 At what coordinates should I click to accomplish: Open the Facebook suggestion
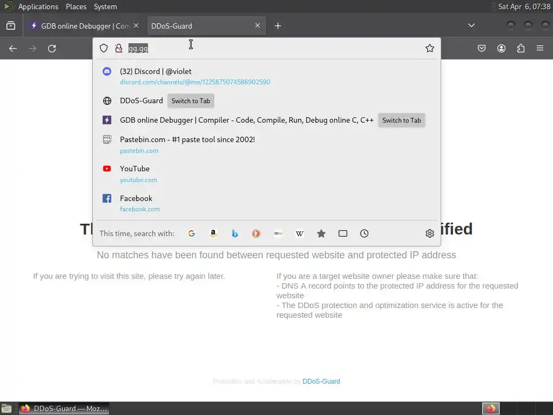click(x=267, y=203)
